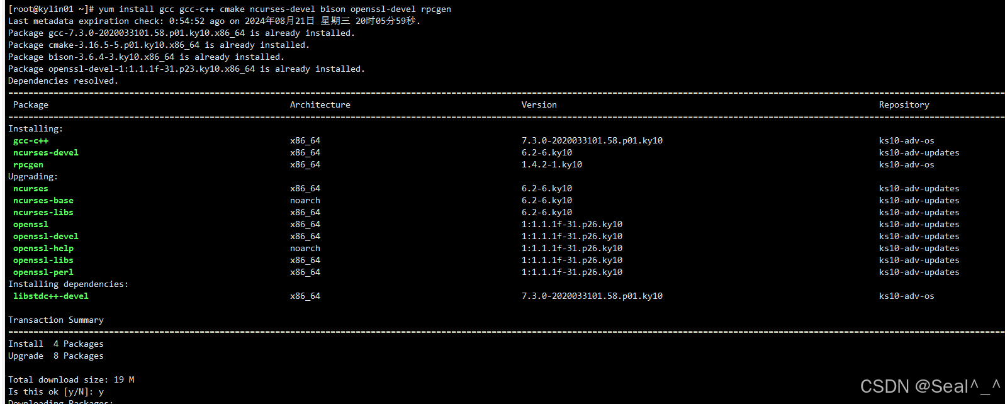Click 'Install 4 Packages' line
Screen dimensions: 1005x404
tap(56, 344)
